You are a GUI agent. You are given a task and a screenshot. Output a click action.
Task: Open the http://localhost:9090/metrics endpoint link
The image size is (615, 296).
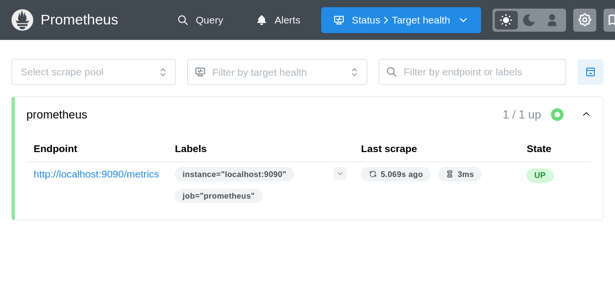coord(96,174)
